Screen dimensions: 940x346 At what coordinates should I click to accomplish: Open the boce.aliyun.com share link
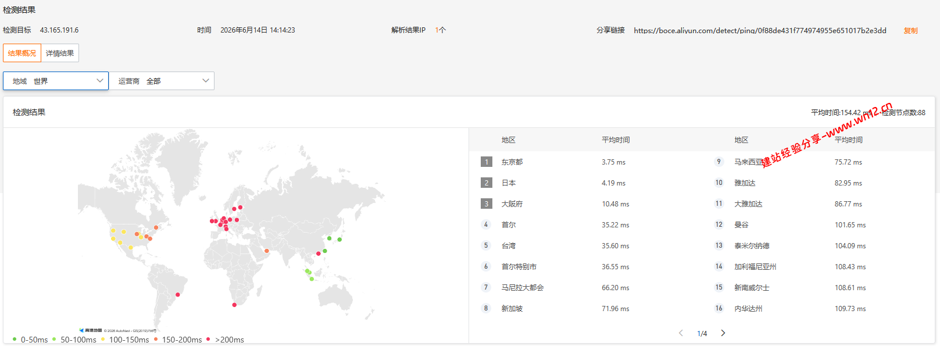(x=760, y=30)
